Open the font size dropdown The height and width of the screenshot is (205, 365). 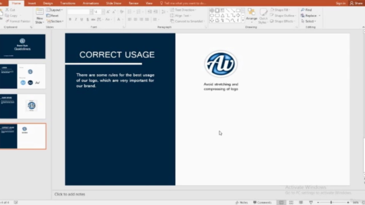coord(103,11)
